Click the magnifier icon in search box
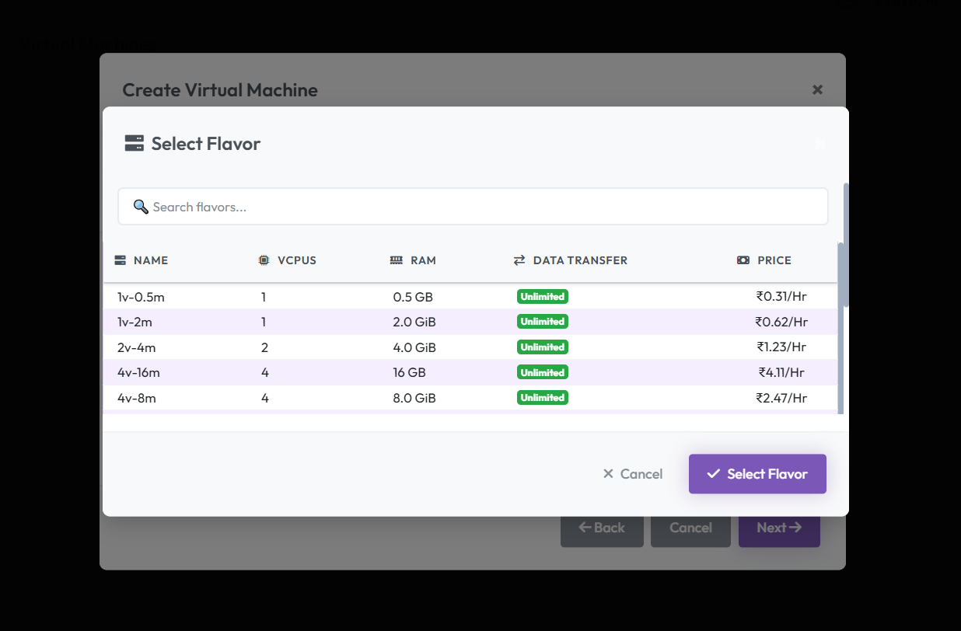Screen dimensions: 961x631 (141, 207)
